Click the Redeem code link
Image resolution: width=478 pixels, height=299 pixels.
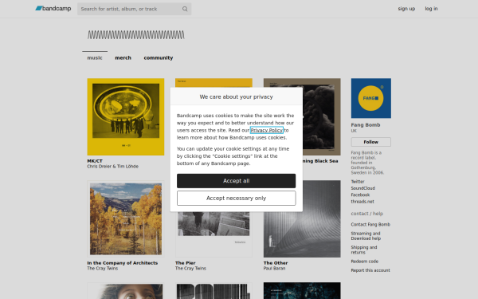pyautogui.click(x=365, y=262)
